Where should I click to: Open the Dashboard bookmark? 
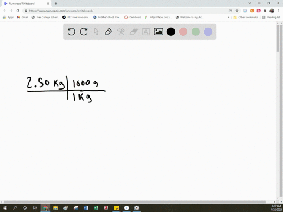point(133,17)
